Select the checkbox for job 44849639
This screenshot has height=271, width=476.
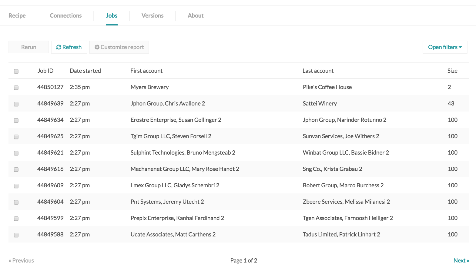click(x=16, y=104)
